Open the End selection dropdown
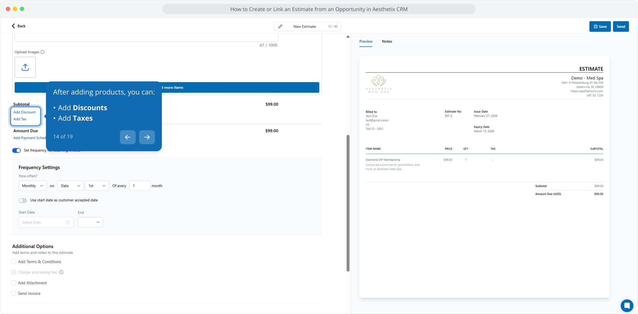Image resolution: width=638 pixels, height=314 pixels. tap(90, 222)
